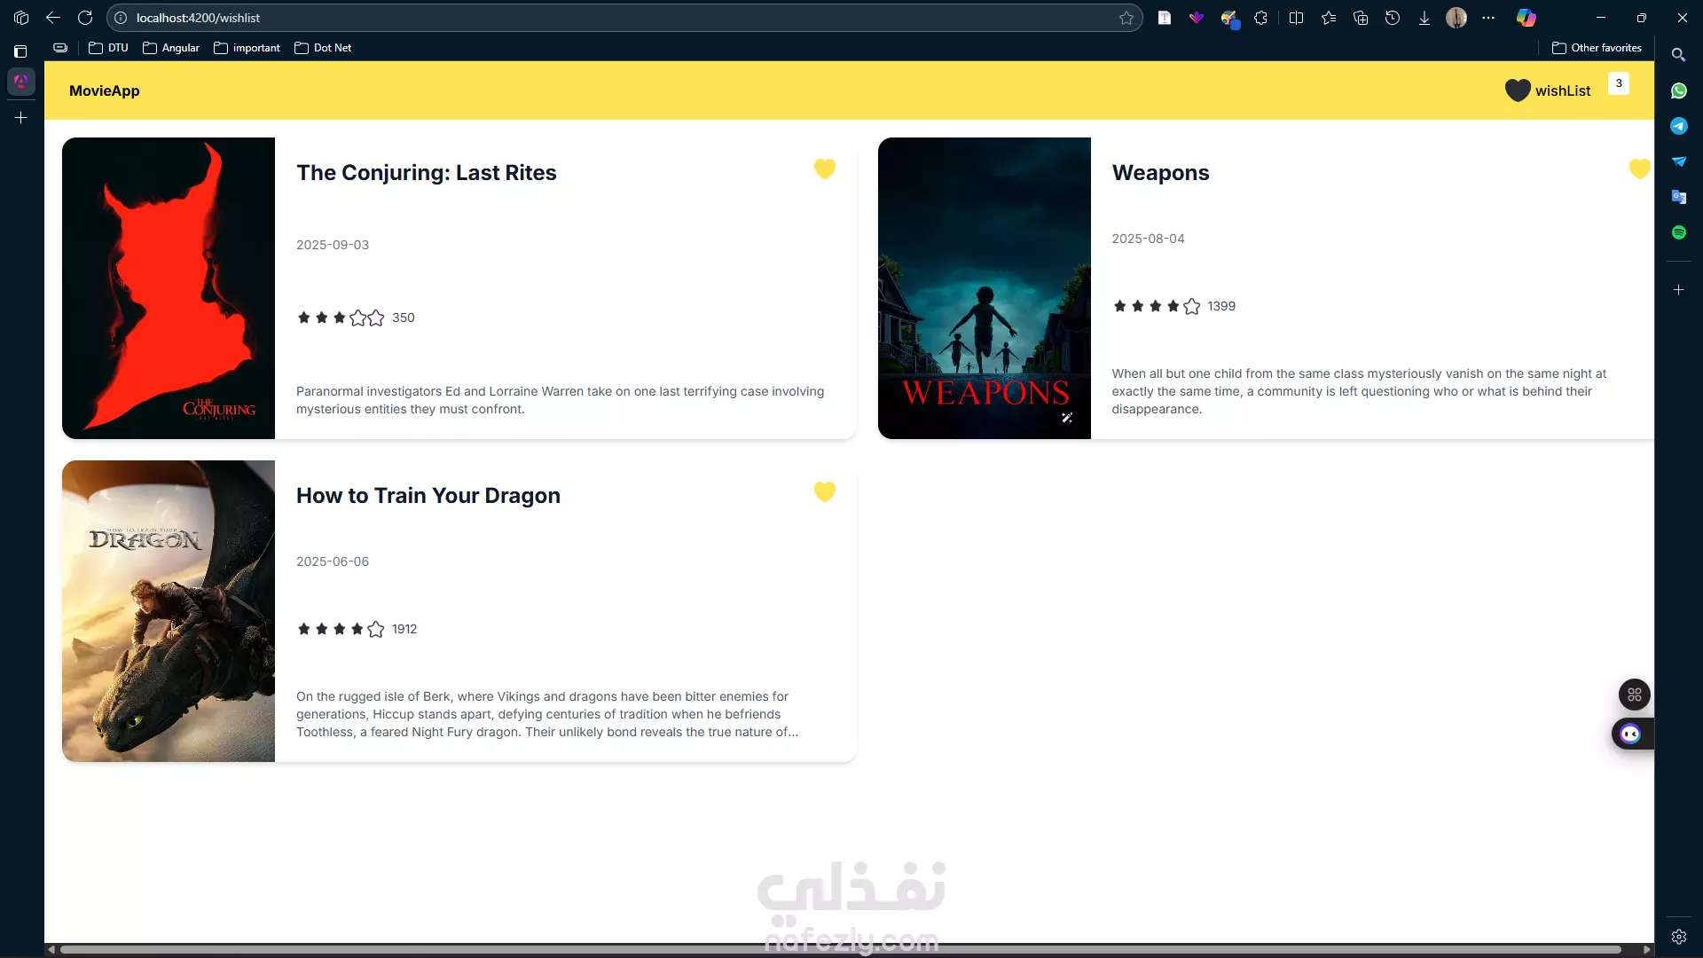This screenshot has width=1703, height=958.
Task: Toggle the vertical tabs pane icon
Action: (x=21, y=51)
